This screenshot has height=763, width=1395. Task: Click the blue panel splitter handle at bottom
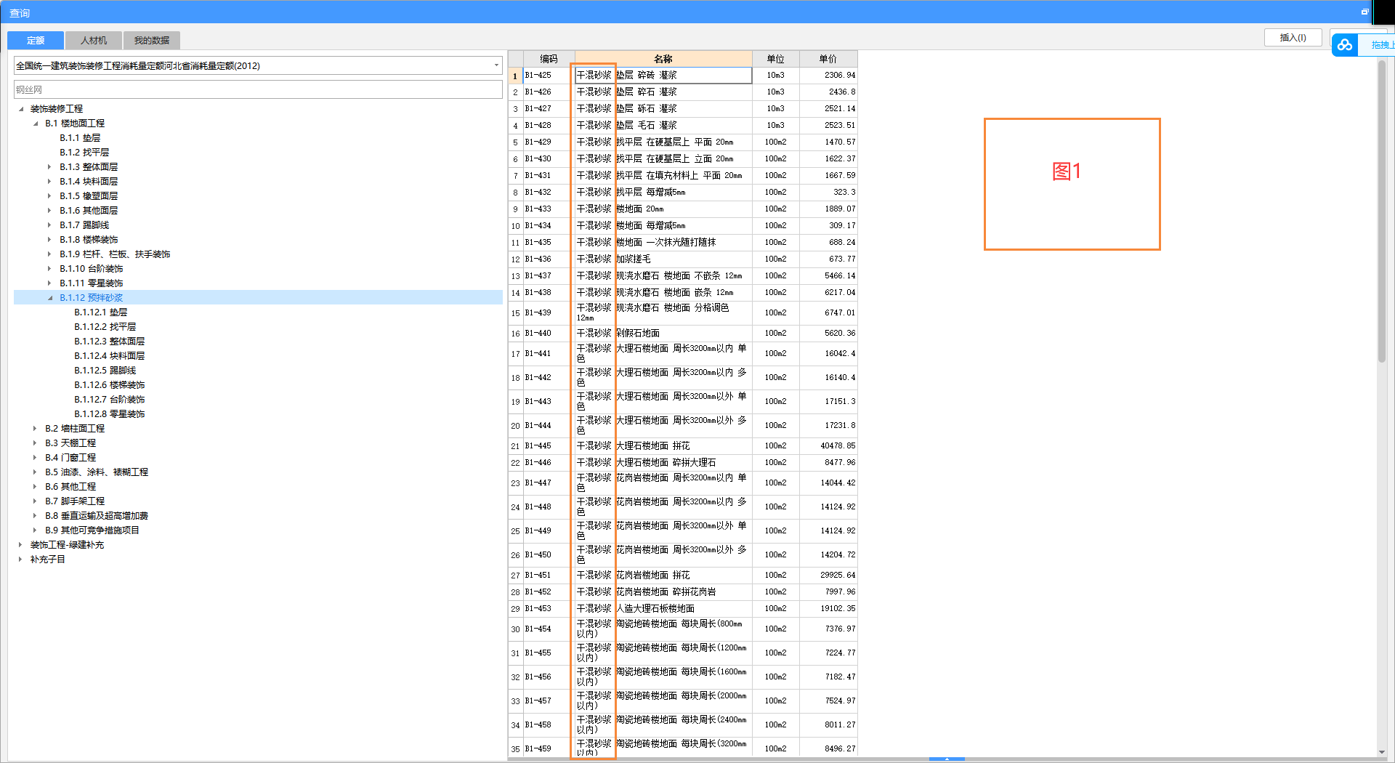[x=947, y=759]
